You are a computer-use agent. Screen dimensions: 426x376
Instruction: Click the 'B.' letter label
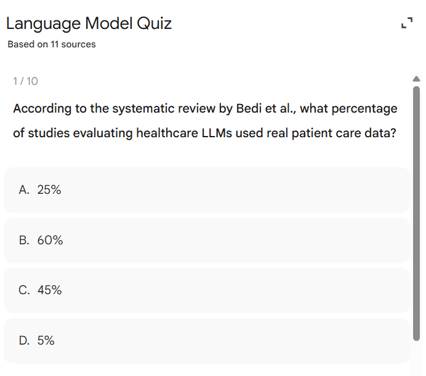[25, 241]
